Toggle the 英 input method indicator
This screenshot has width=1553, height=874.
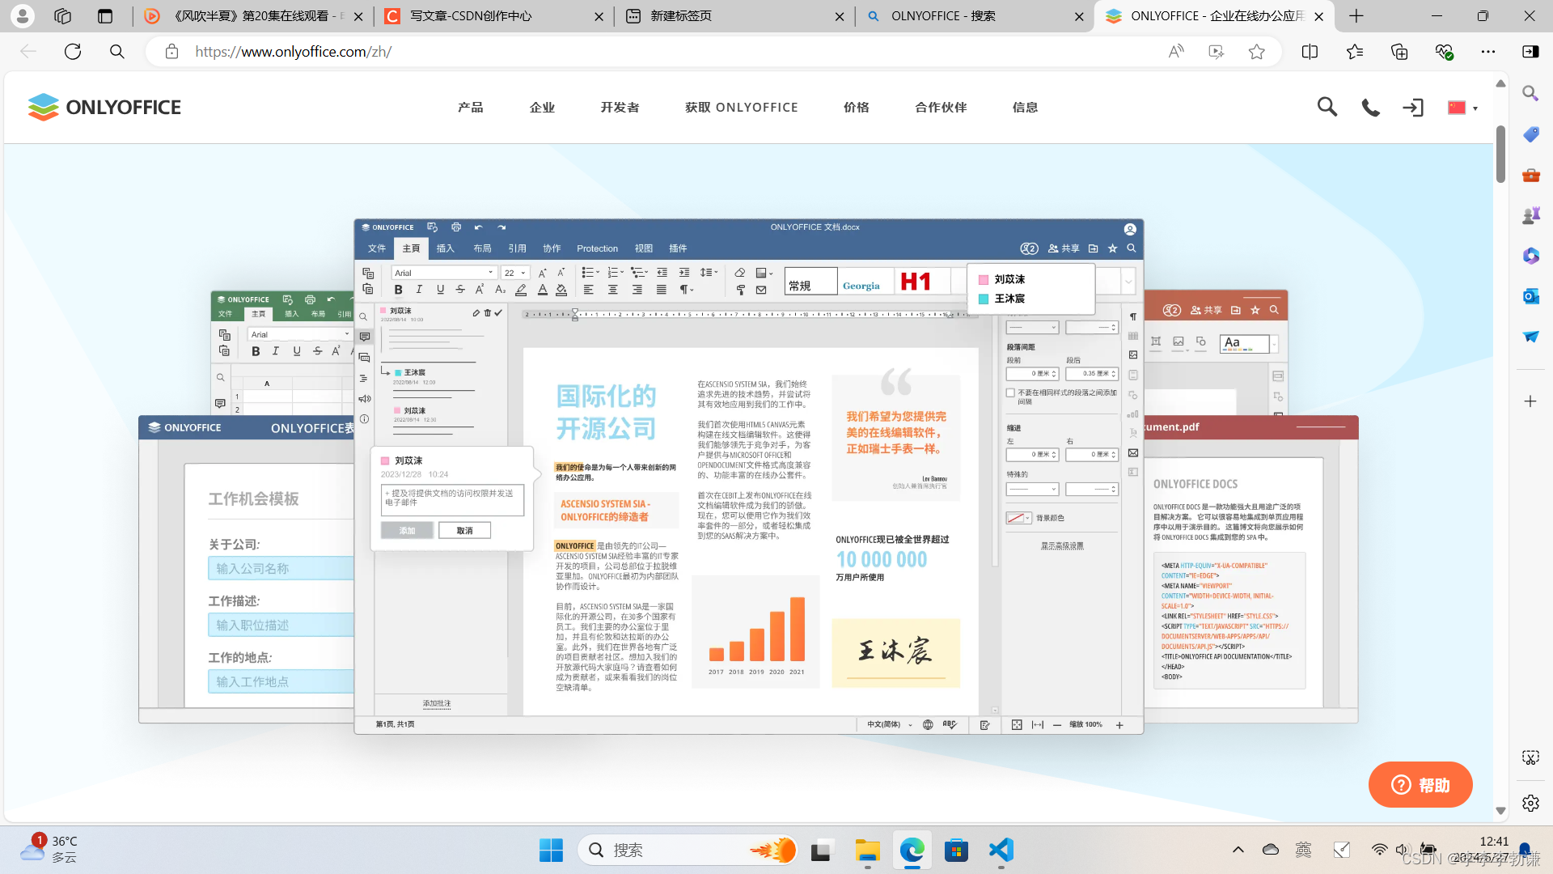(x=1303, y=850)
